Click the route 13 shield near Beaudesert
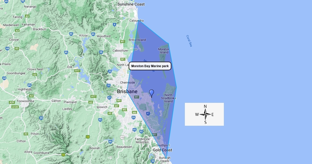 coord(122,137)
